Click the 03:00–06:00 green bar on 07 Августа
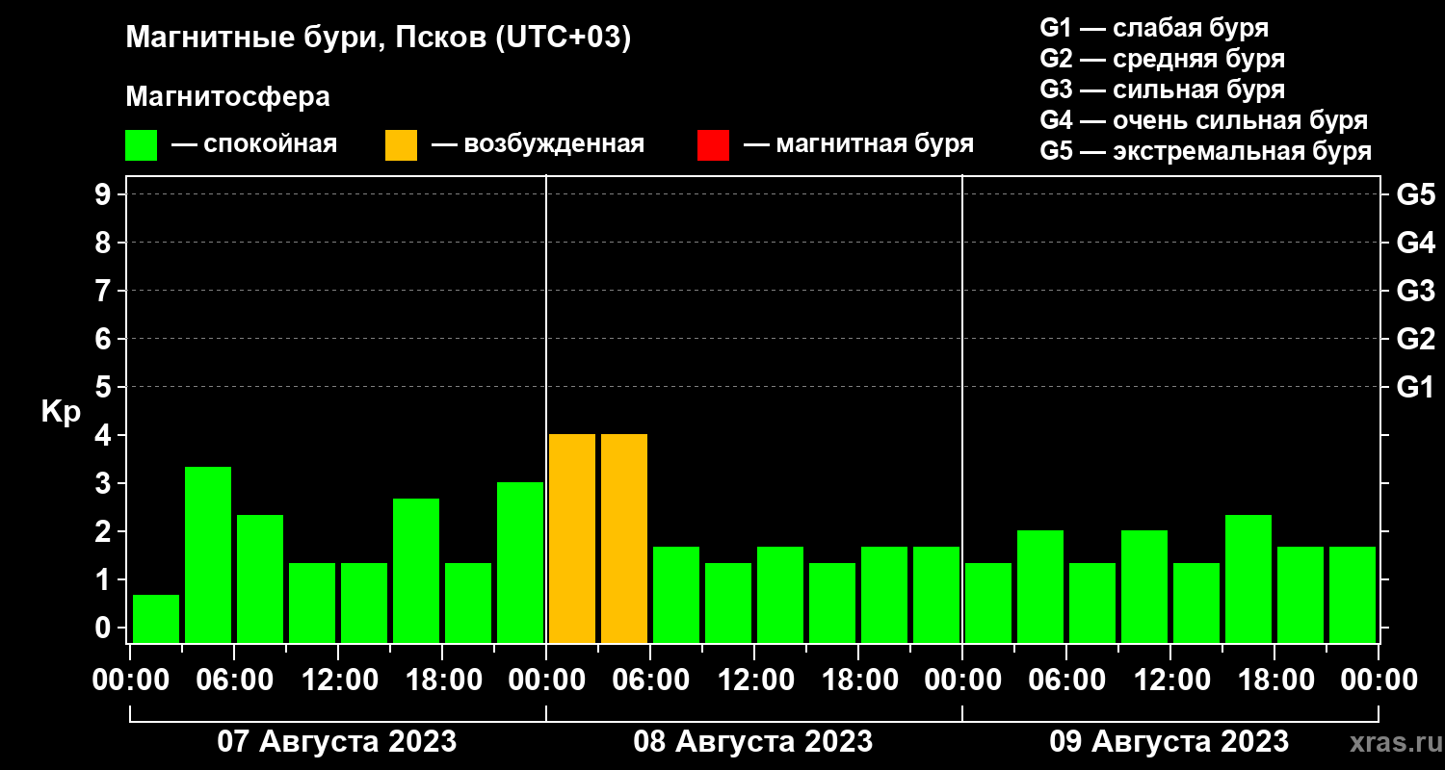The height and width of the screenshot is (770, 1445). 208,555
